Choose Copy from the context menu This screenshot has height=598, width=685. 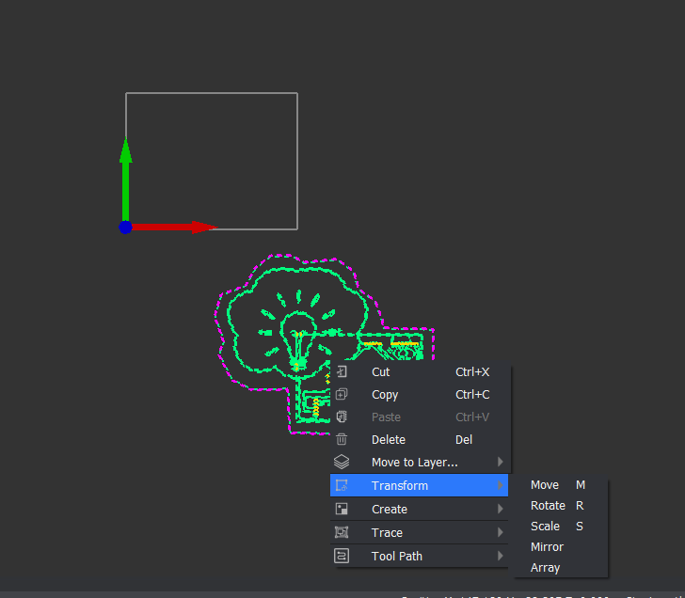pyautogui.click(x=420, y=395)
